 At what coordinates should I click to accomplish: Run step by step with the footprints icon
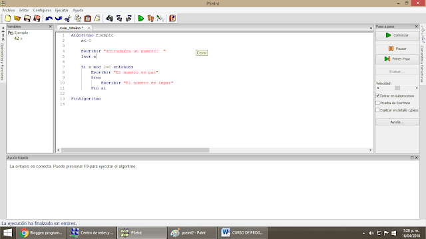point(150,19)
